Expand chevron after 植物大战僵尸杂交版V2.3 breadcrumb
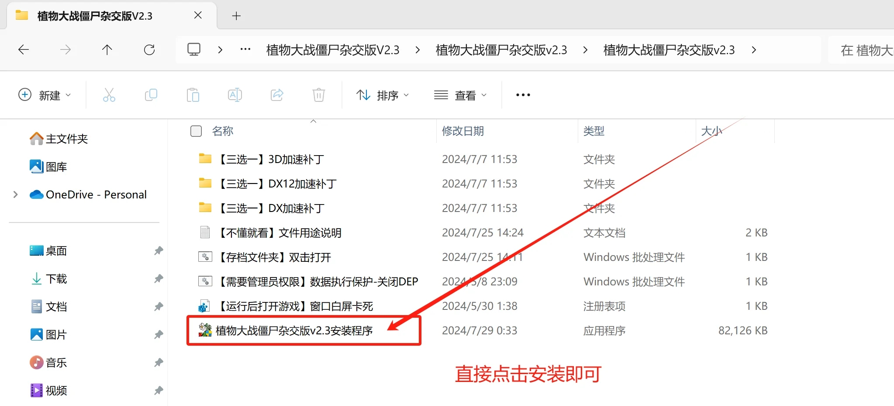The height and width of the screenshot is (406, 894). (x=418, y=50)
